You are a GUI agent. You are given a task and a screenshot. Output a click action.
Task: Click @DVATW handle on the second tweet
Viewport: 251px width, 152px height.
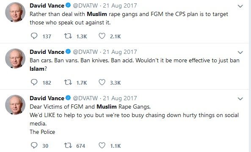click(86, 52)
